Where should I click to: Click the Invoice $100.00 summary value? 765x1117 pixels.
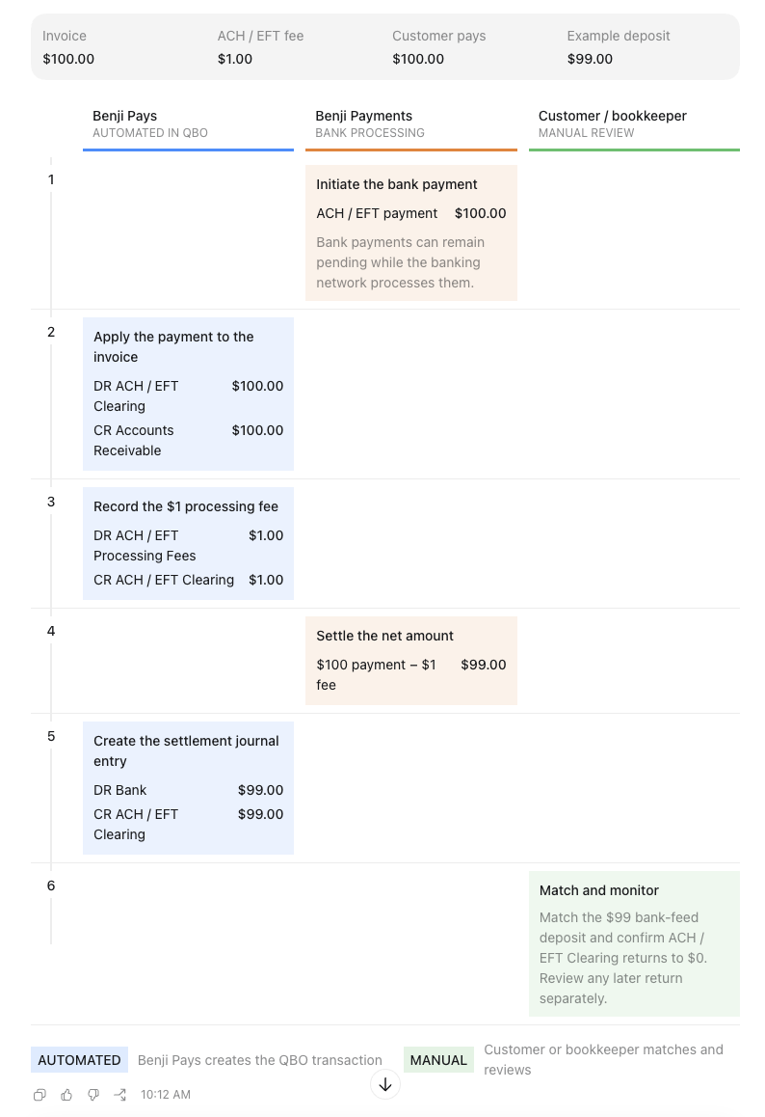[68, 59]
